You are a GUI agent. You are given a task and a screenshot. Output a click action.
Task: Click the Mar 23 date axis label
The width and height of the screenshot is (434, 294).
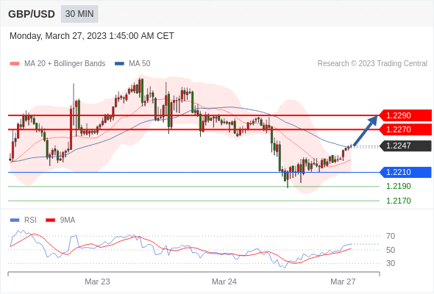tap(97, 282)
